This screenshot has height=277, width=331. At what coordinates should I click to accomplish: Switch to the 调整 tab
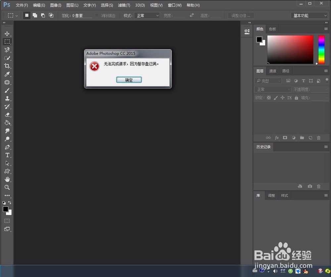271,195
